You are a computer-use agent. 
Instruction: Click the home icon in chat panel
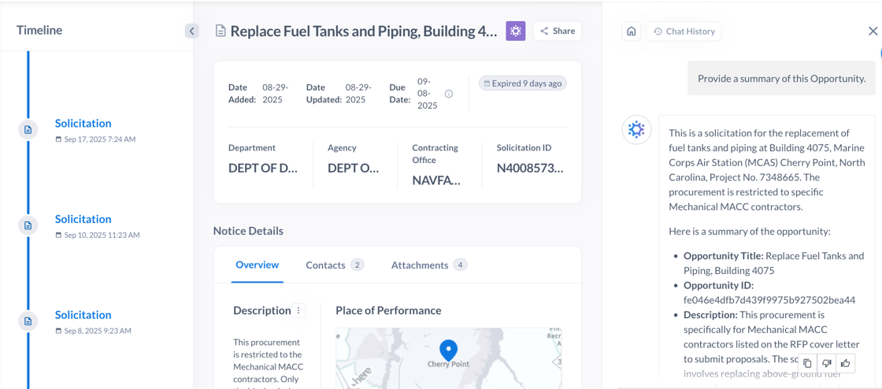pos(631,31)
